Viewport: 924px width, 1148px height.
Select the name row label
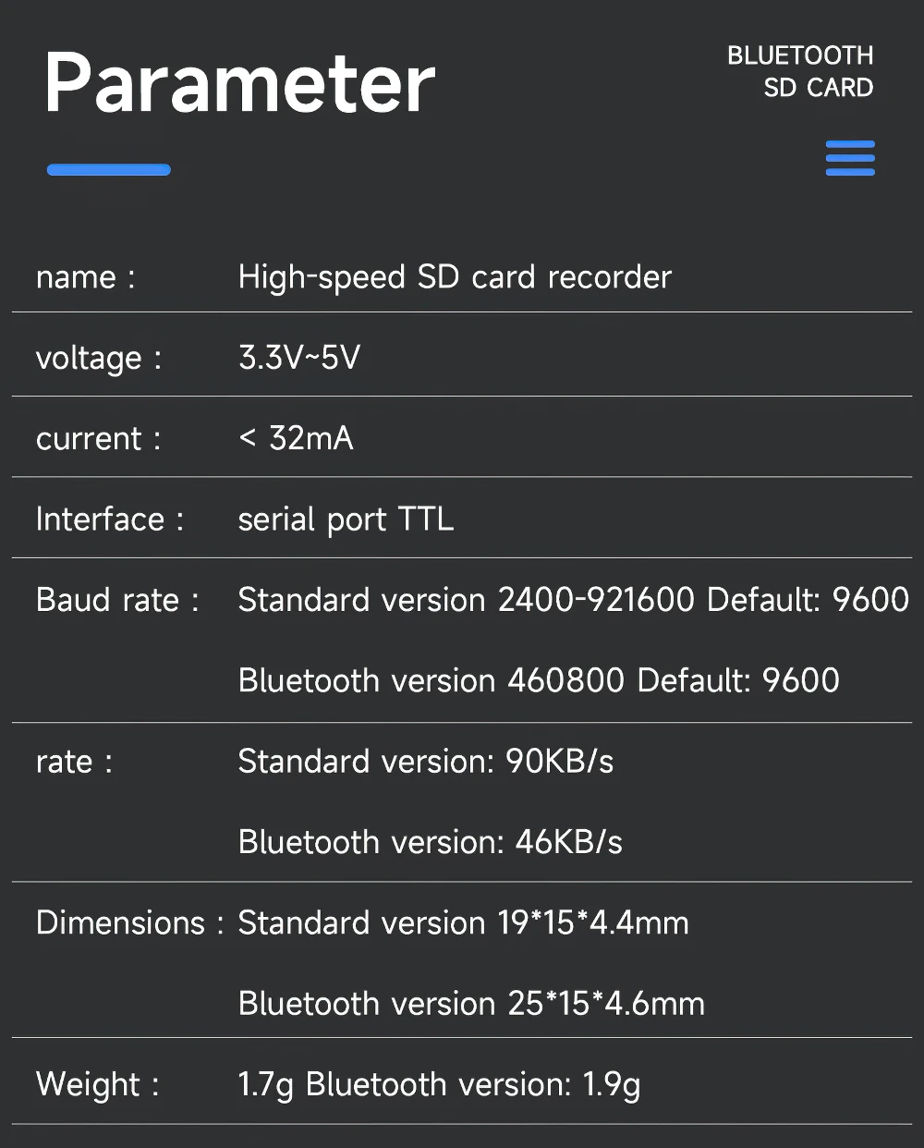pyautogui.click(x=85, y=277)
